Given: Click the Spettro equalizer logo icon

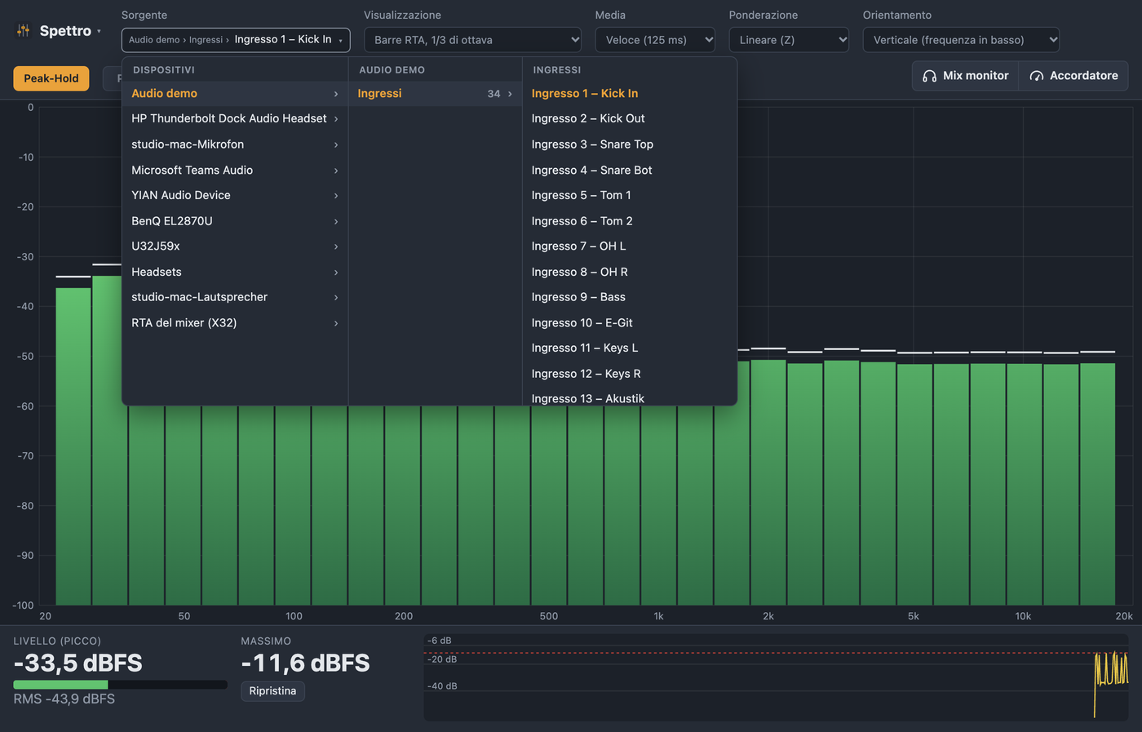Looking at the screenshot, I should pos(23,30).
